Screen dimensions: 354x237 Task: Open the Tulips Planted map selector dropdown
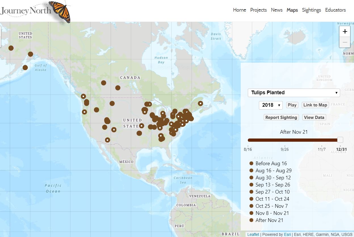[294, 93]
